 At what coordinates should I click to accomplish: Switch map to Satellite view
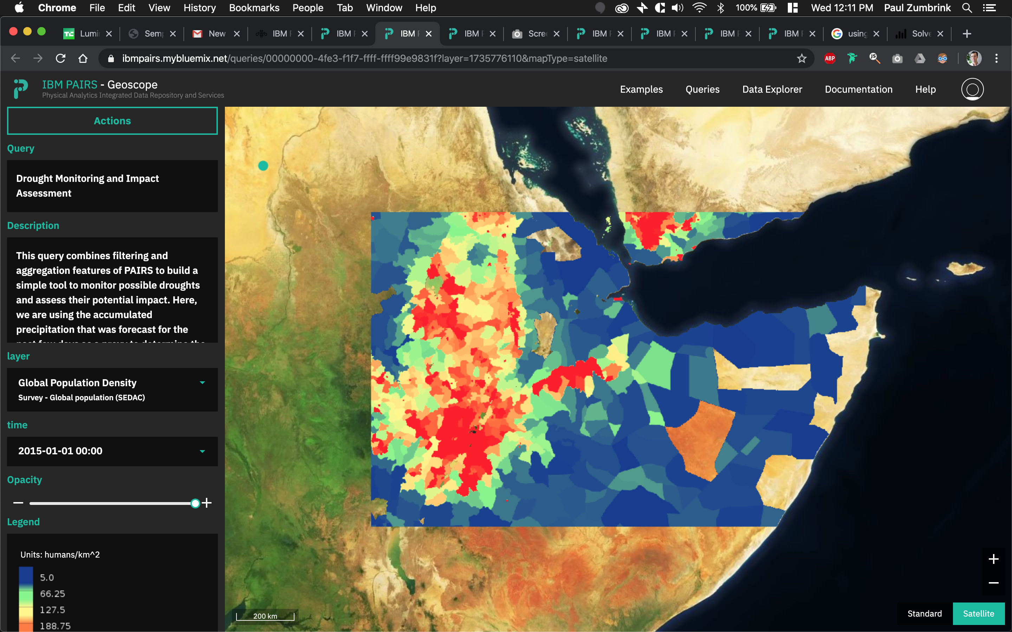(978, 613)
